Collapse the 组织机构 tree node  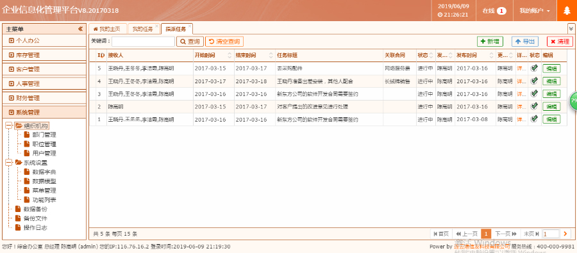click(9, 126)
